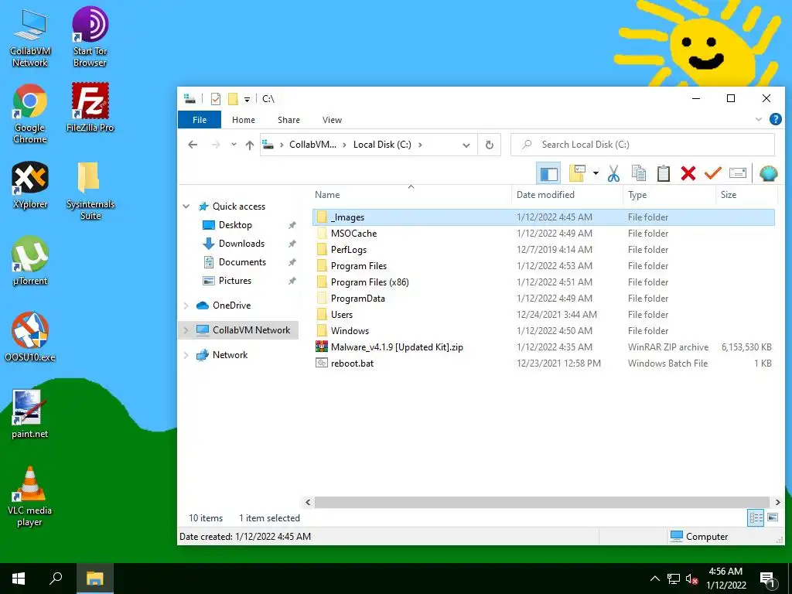Click the Refresh button beside address bar
The height and width of the screenshot is (594, 792).
click(489, 145)
